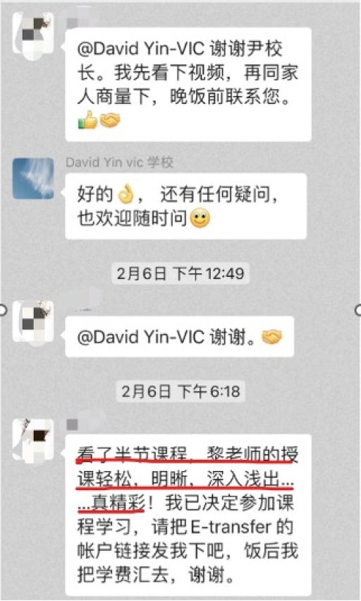
Task: Tap the handshake emoji after 谢谢。
Action: point(271,338)
